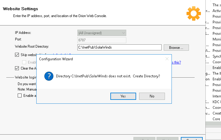221x140 pixels.
Task: Toggle the Clear the A... checkbox
Action: pos(17,68)
